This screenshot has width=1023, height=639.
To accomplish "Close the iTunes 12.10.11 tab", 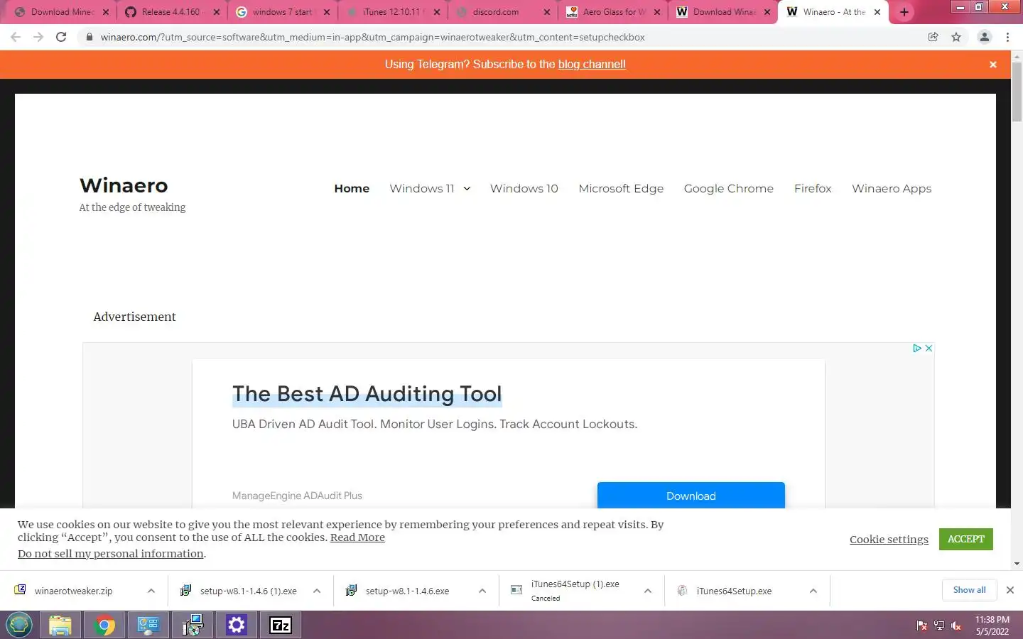I will 437,12.
